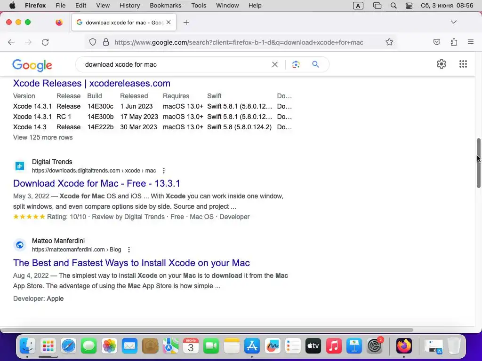Expand View 125 more rows
482x361 pixels.
pos(43,137)
